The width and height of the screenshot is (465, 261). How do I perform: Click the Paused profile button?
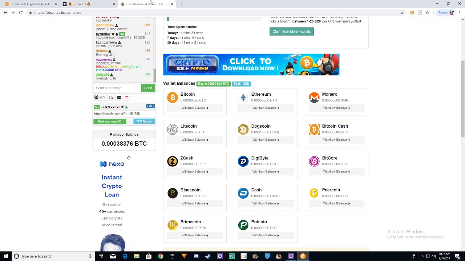[x=446, y=13]
